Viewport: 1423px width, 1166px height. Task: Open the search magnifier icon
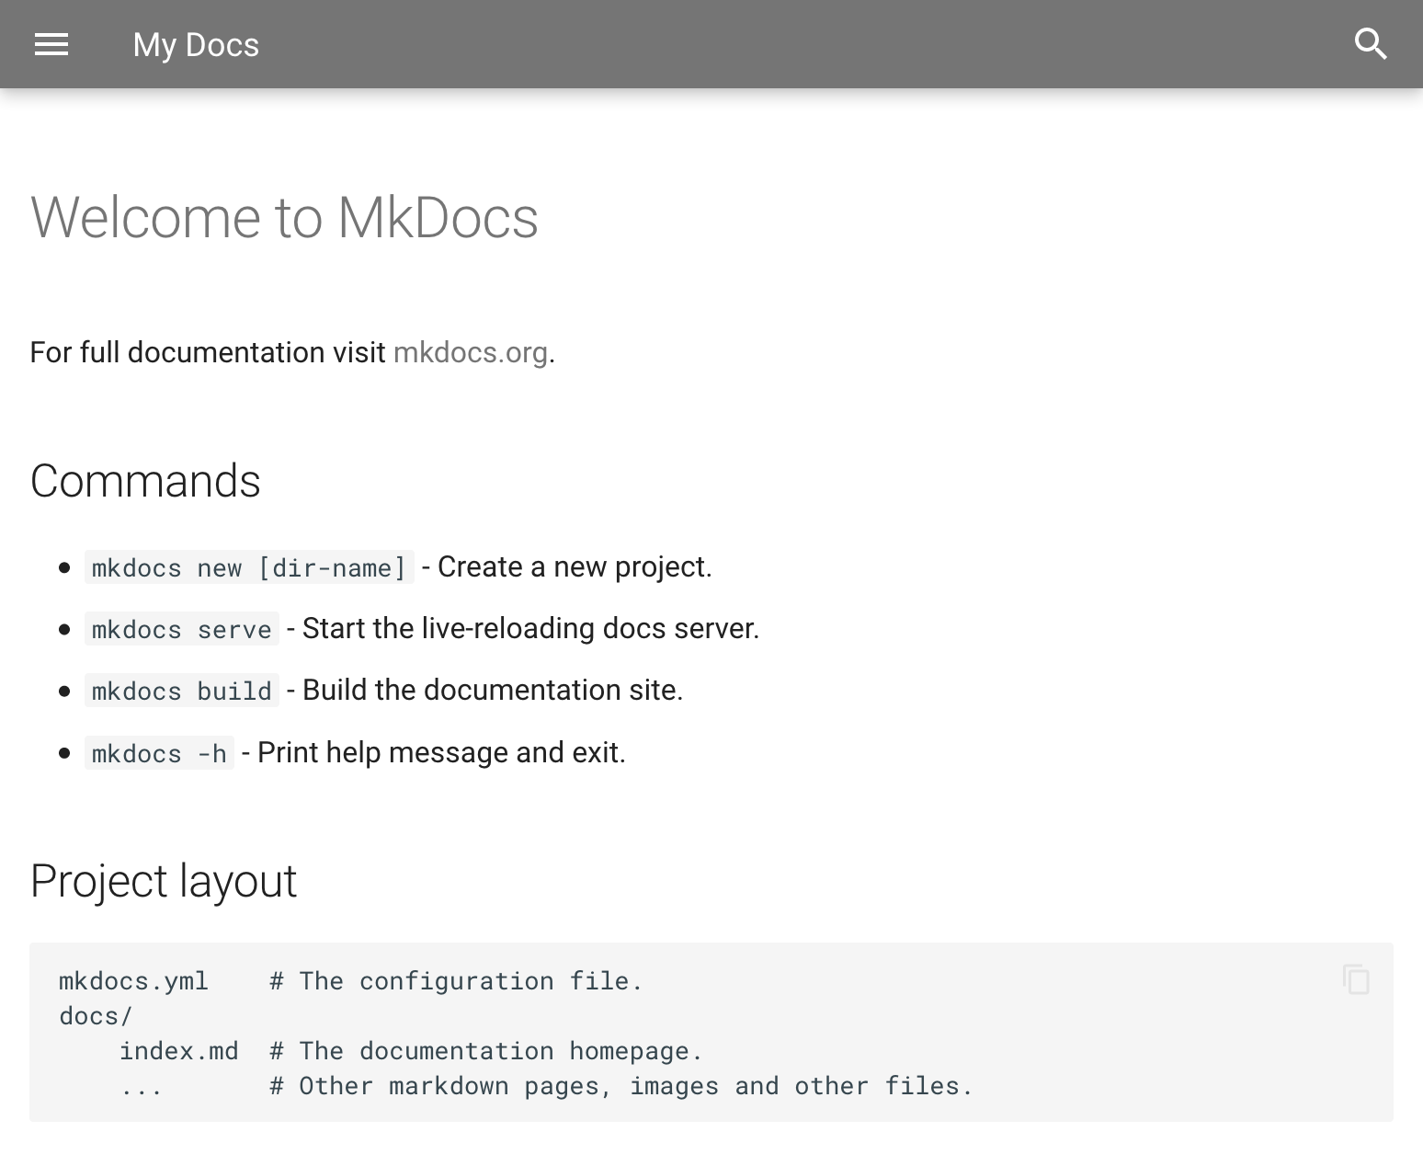tap(1371, 44)
